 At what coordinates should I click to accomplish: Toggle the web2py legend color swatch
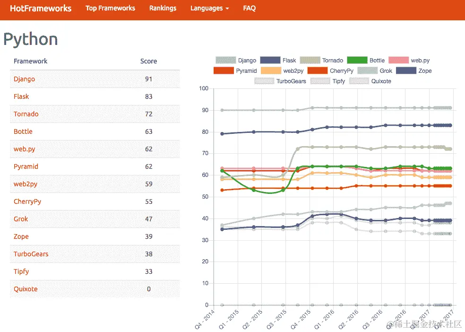[271, 70]
